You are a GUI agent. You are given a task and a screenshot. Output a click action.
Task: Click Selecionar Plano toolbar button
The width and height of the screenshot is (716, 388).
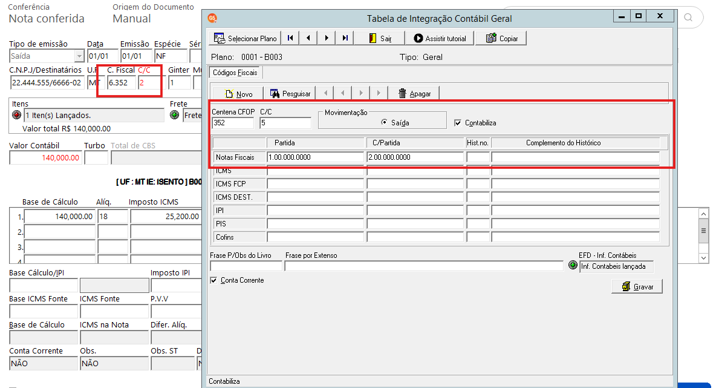point(245,38)
